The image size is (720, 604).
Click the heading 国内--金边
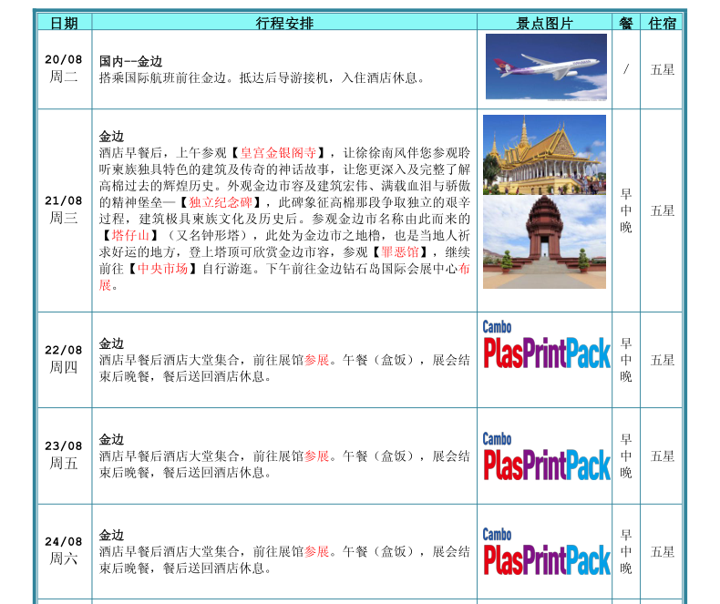pos(131,62)
